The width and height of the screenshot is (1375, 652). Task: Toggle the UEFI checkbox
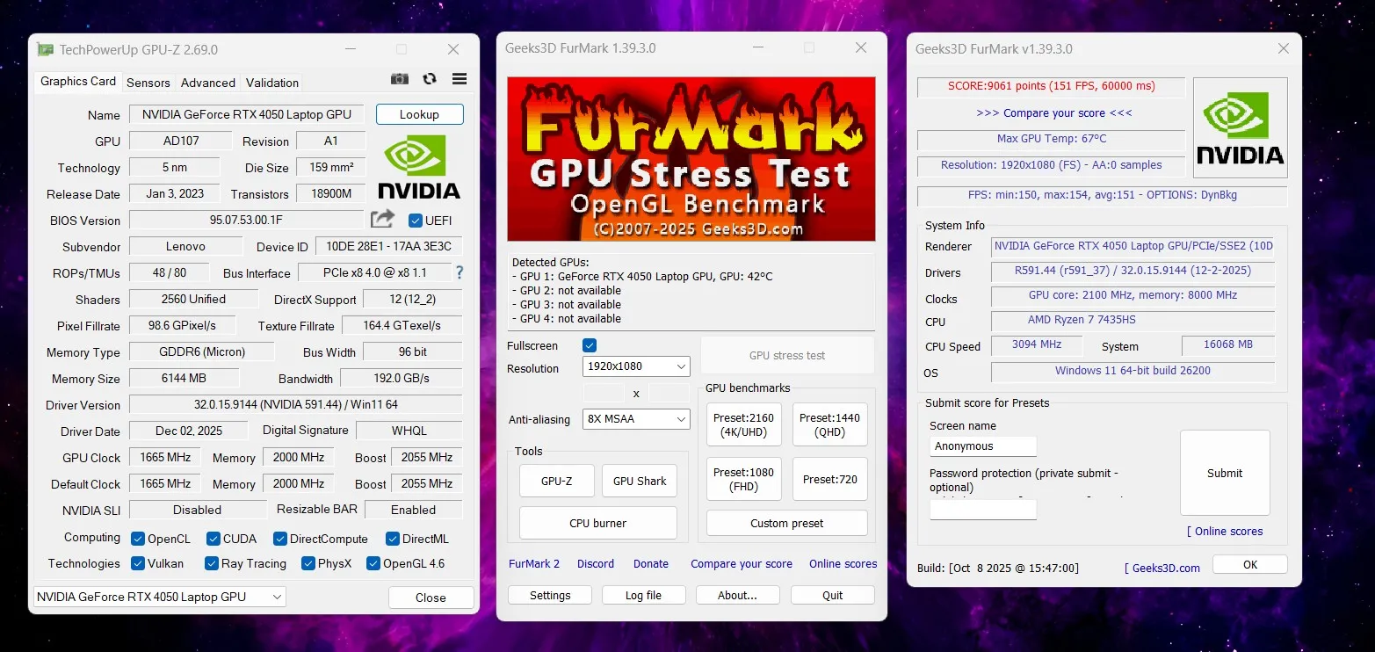pyautogui.click(x=416, y=221)
